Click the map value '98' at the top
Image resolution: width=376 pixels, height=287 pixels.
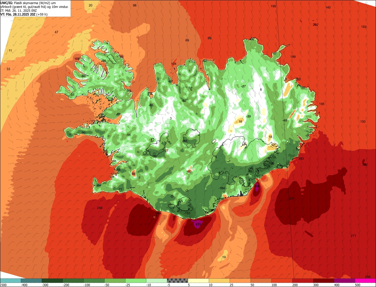tap(135, 5)
